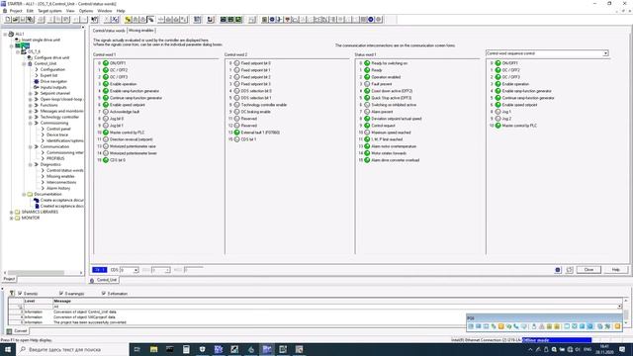Viewport: 633px width, 356px height.
Task: Select Device trace in project tree
Action: tap(57, 134)
